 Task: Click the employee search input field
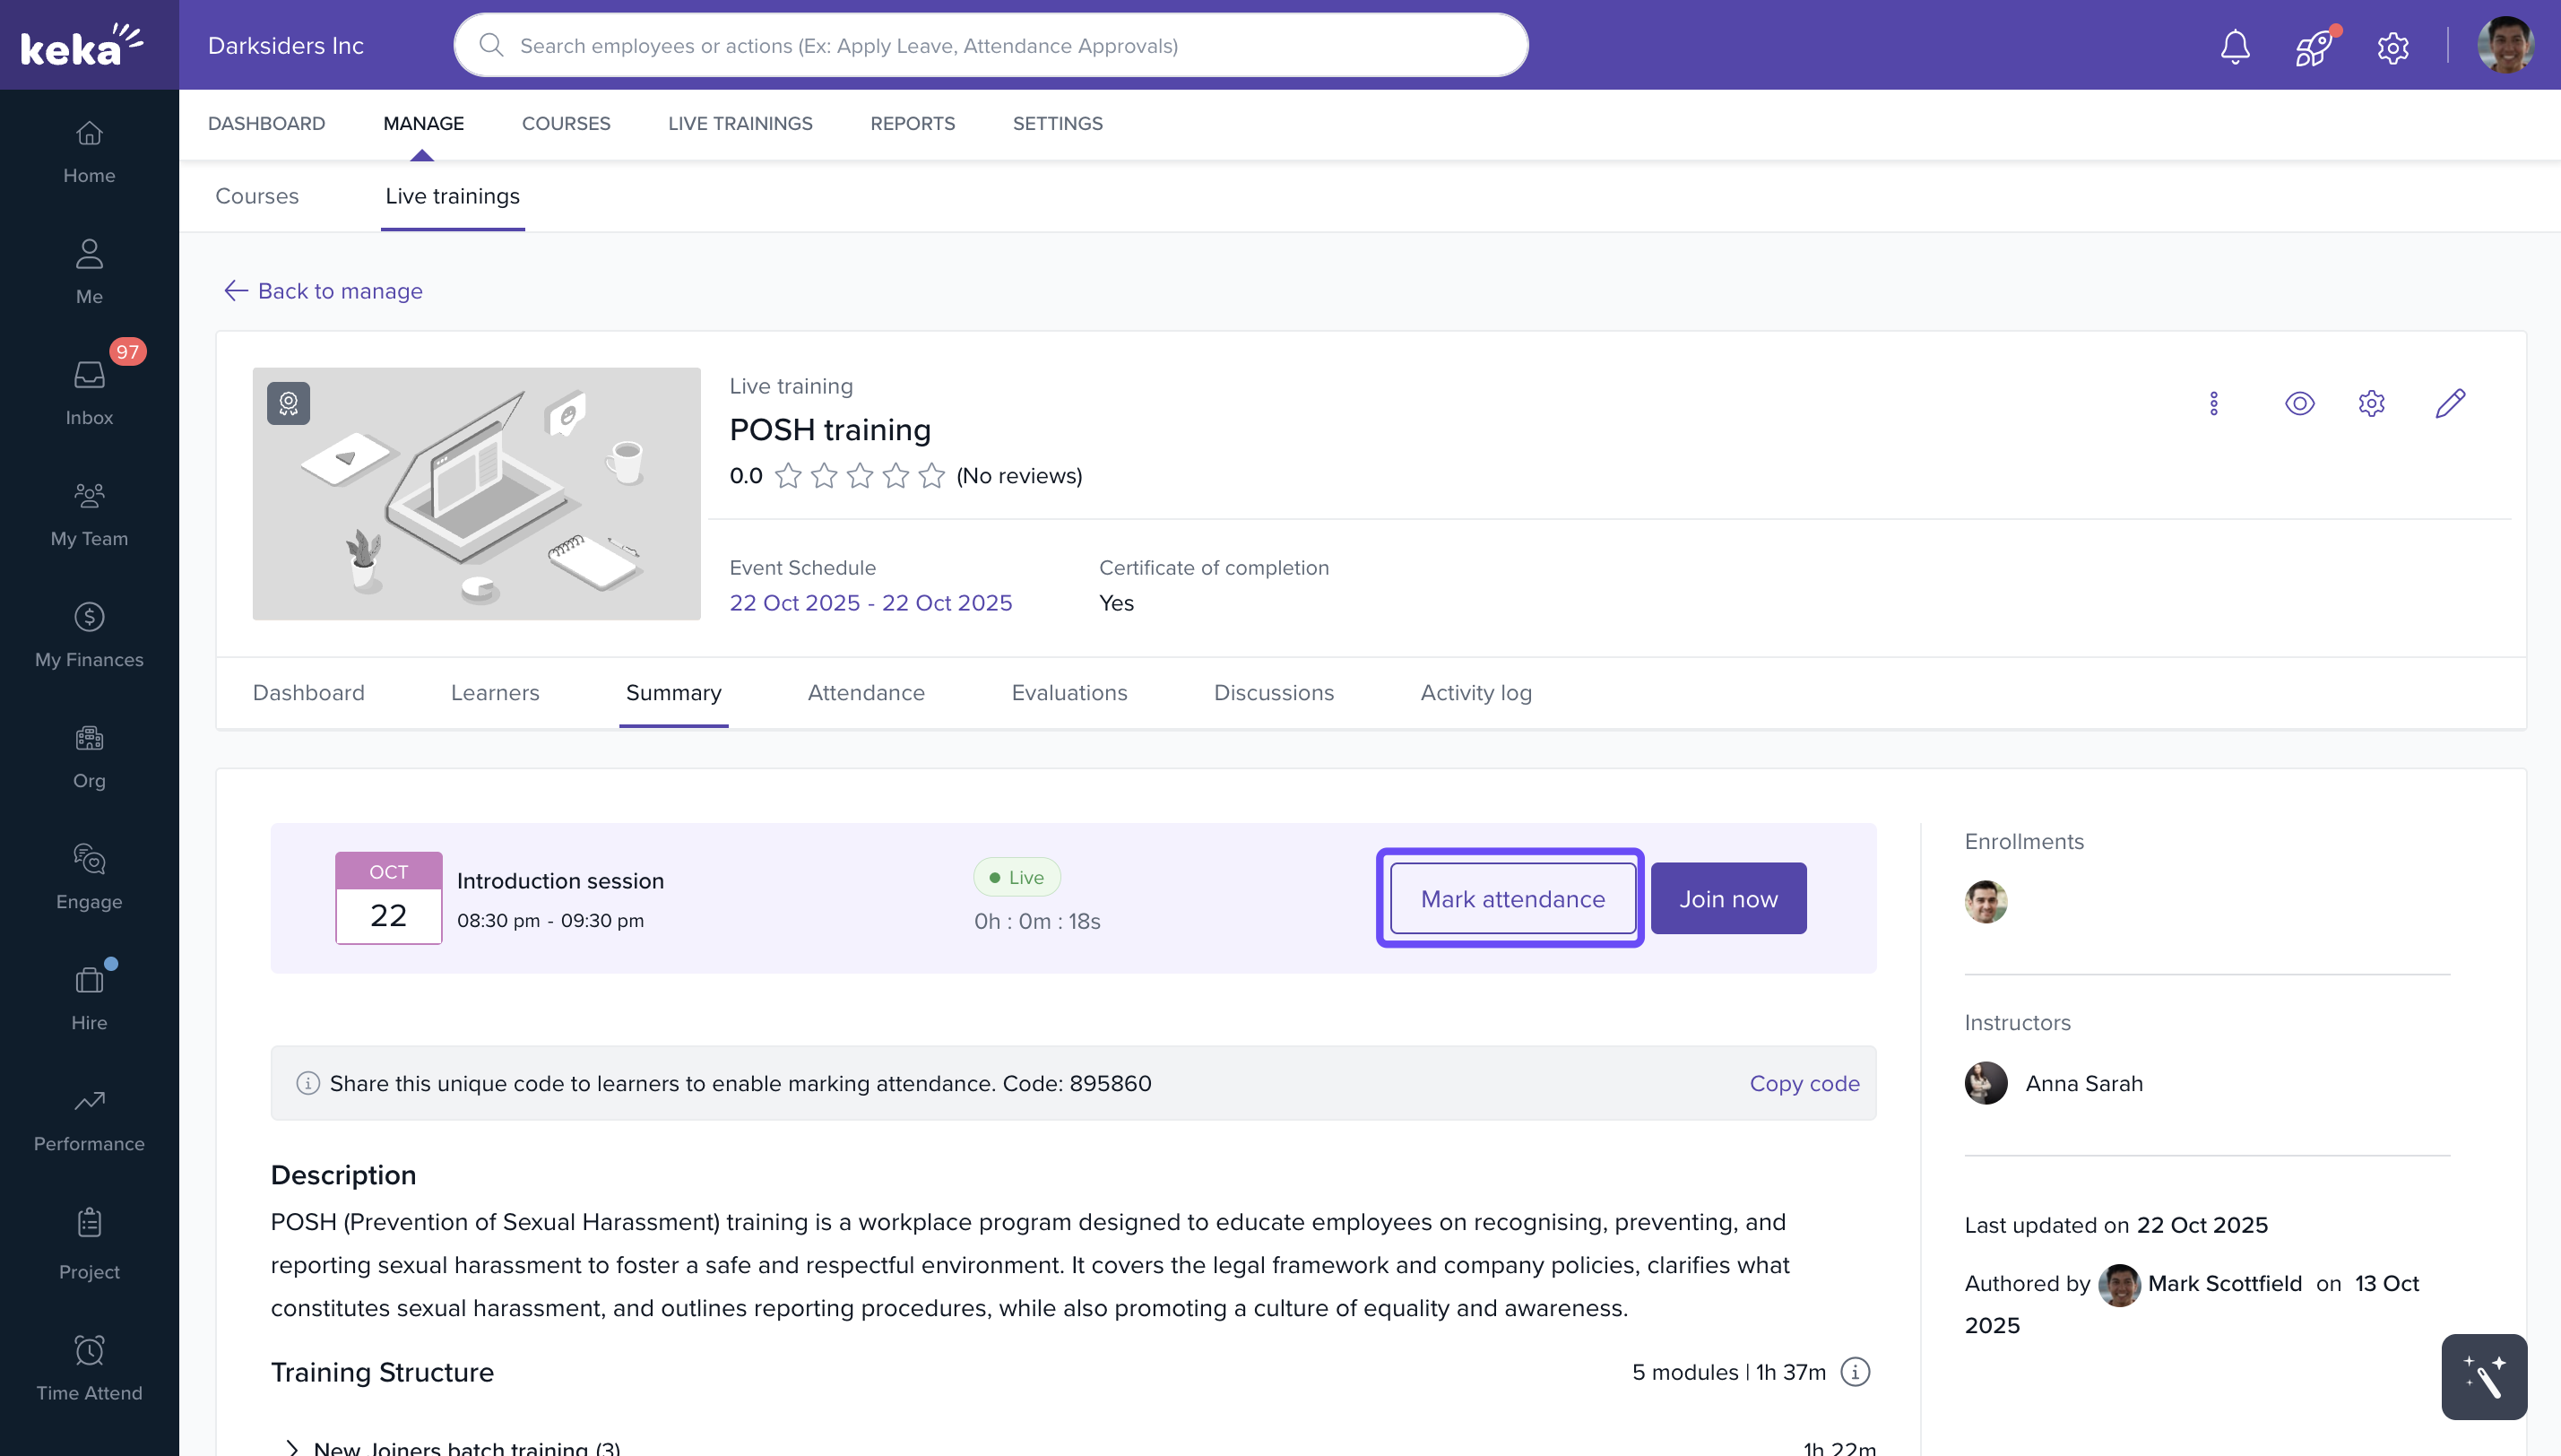(x=990, y=45)
